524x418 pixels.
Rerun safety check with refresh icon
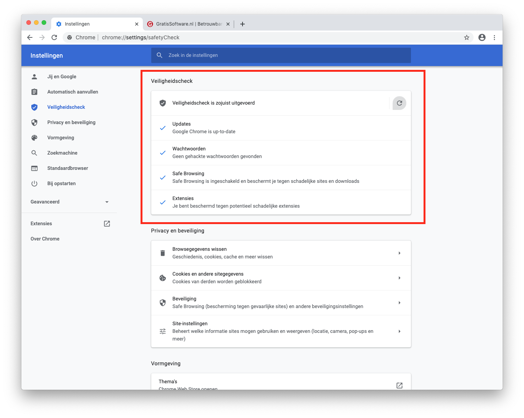pos(399,103)
